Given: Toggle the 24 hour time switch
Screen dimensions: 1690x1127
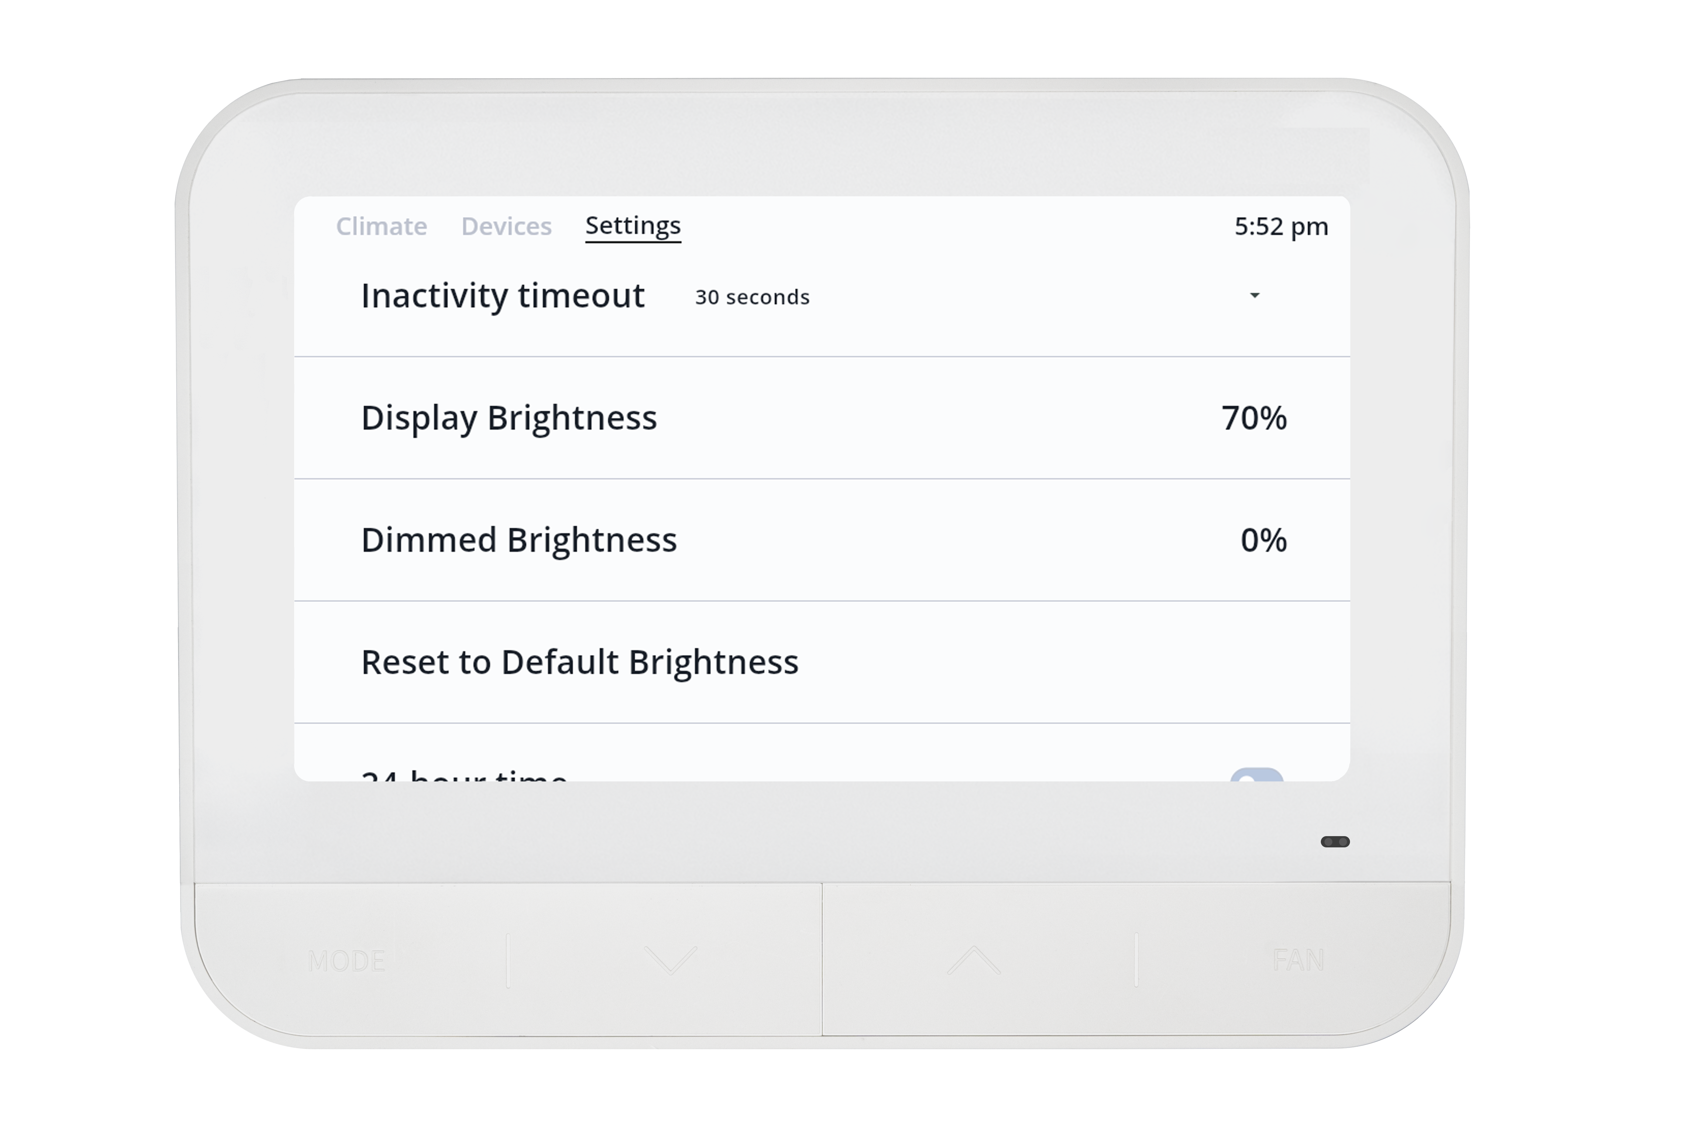Looking at the screenshot, I should [x=1257, y=775].
